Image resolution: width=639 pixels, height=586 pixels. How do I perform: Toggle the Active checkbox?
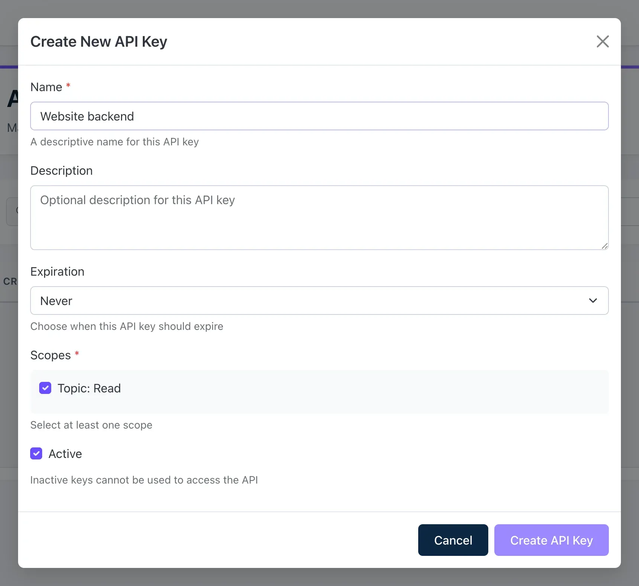[36, 453]
